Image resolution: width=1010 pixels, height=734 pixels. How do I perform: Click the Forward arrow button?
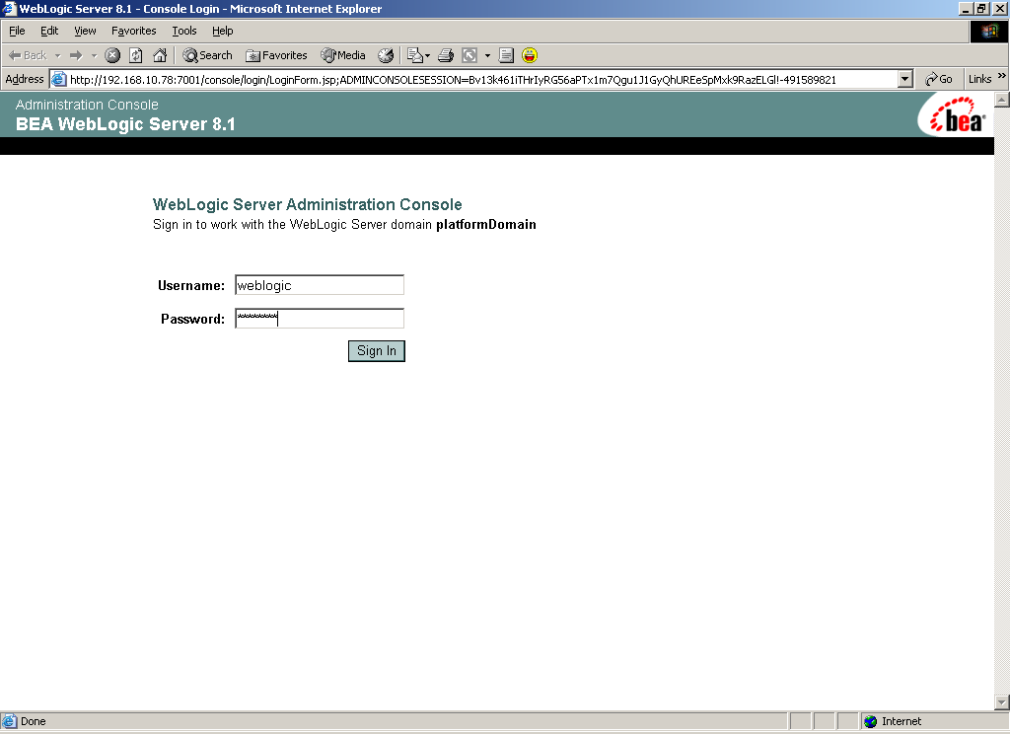76,55
